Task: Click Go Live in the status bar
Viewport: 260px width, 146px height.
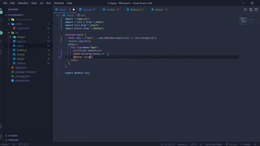Action: click(231, 144)
